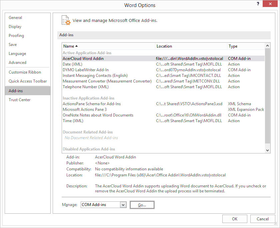Click the add-in list vertical scrollbar thumb
280x228 pixels.
267,96
